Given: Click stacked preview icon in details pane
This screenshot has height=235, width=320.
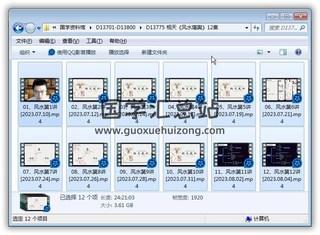Looking at the screenshot, I should [35, 202].
